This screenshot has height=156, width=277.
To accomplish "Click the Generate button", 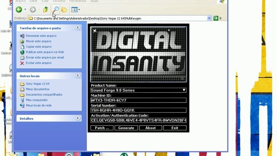I will coord(126,128).
